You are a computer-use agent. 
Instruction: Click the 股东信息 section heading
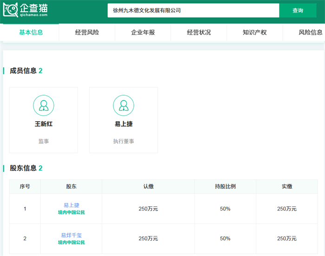(23, 168)
